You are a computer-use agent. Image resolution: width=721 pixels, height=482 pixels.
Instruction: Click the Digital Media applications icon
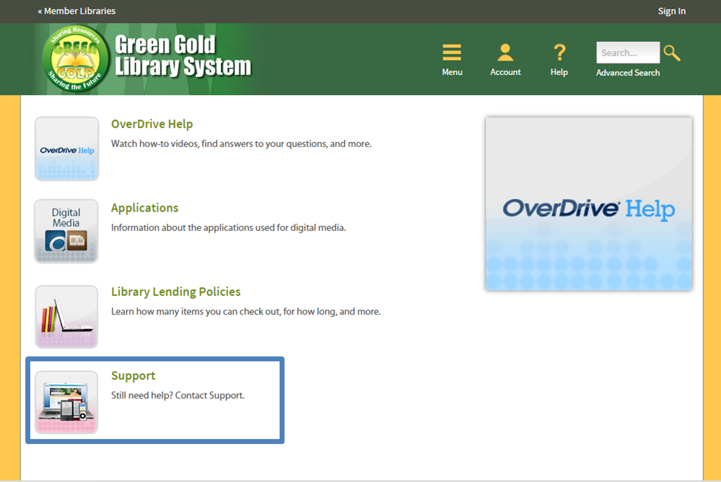pyautogui.click(x=66, y=231)
